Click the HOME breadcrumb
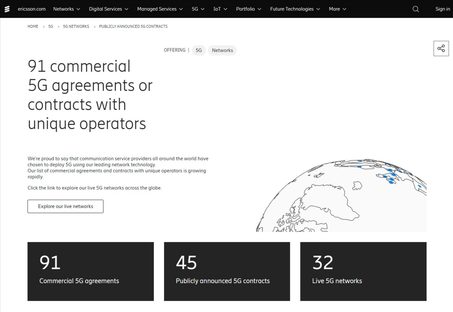The width and height of the screenshot is (453, 312). pyautogui.click(x=33, y=26)
